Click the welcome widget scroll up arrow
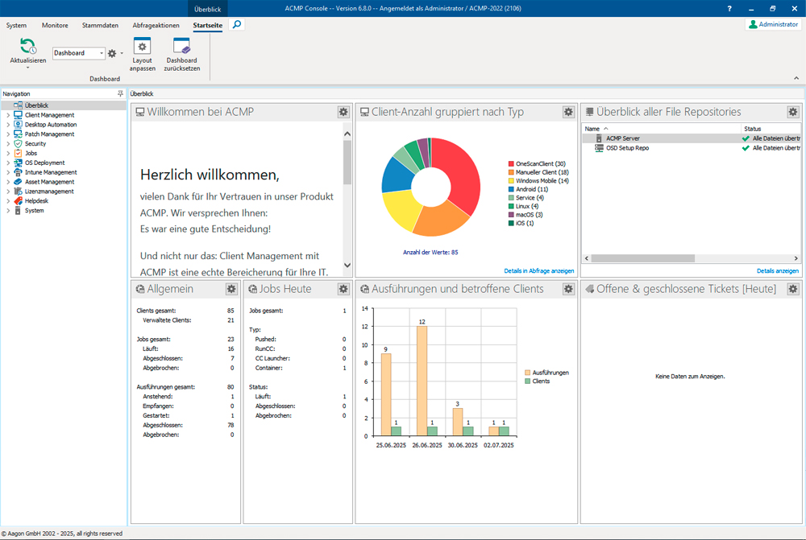 [x=347, y=134]
